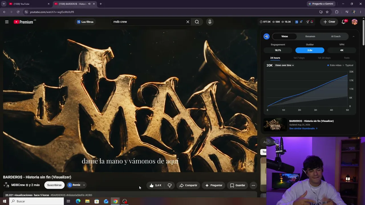Click the Suscribirse button
The width and height of the screenshot is (365, 205).
pos(54,185)
